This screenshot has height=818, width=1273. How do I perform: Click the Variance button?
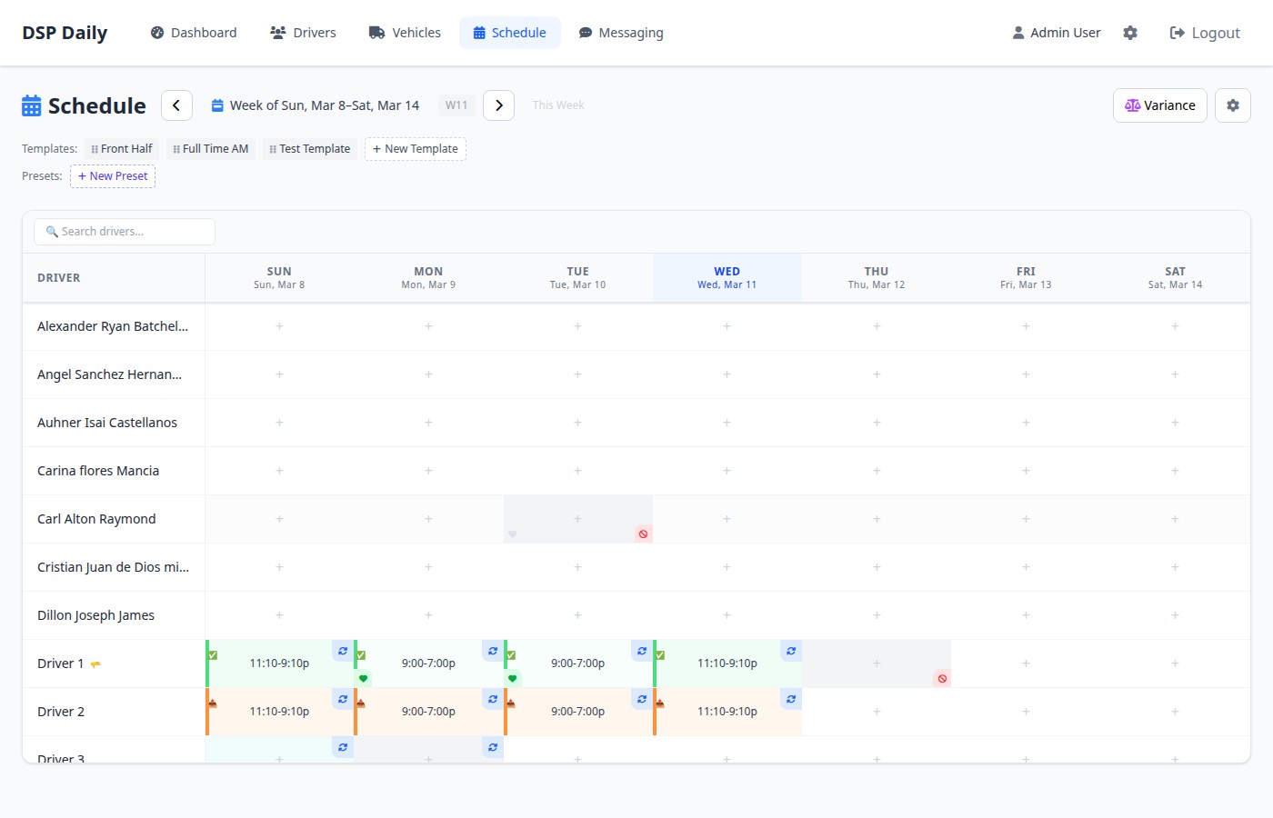(1159, 105)
